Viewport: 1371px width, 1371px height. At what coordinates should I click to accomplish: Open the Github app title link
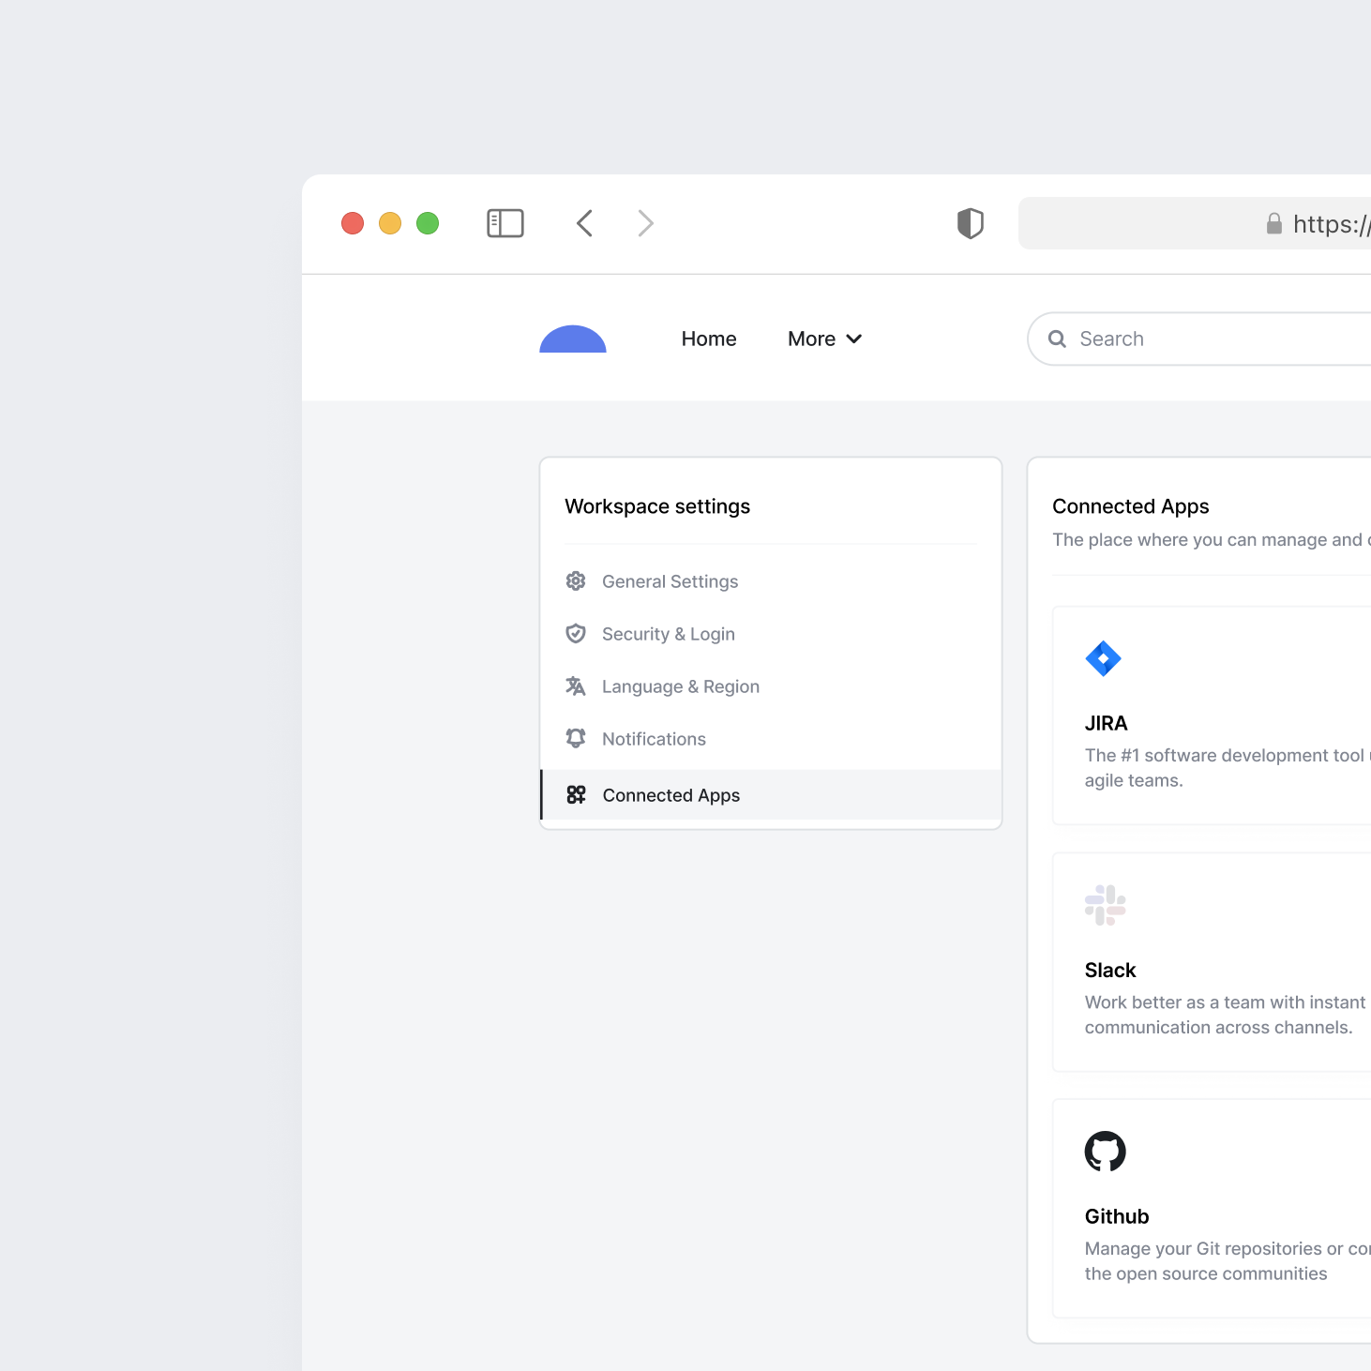(x=1116, y=1216)
